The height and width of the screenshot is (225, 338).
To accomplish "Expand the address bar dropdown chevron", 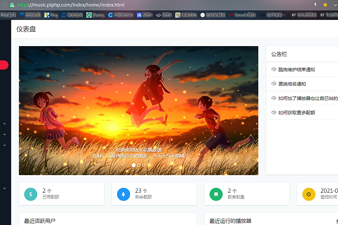I will click(335, 5).
